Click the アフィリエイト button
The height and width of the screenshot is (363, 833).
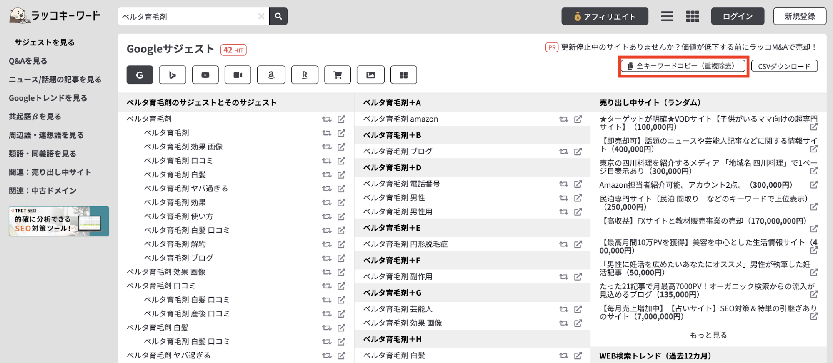[x=605, y=16]
